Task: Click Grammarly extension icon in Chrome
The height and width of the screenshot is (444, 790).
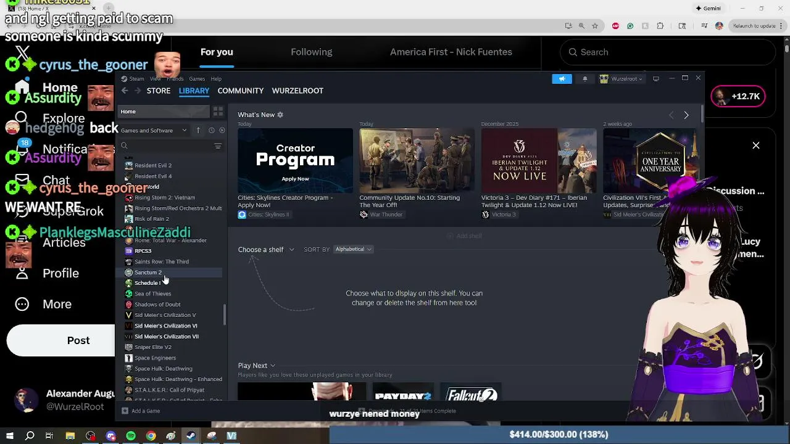Action: [x=630, y=26]
